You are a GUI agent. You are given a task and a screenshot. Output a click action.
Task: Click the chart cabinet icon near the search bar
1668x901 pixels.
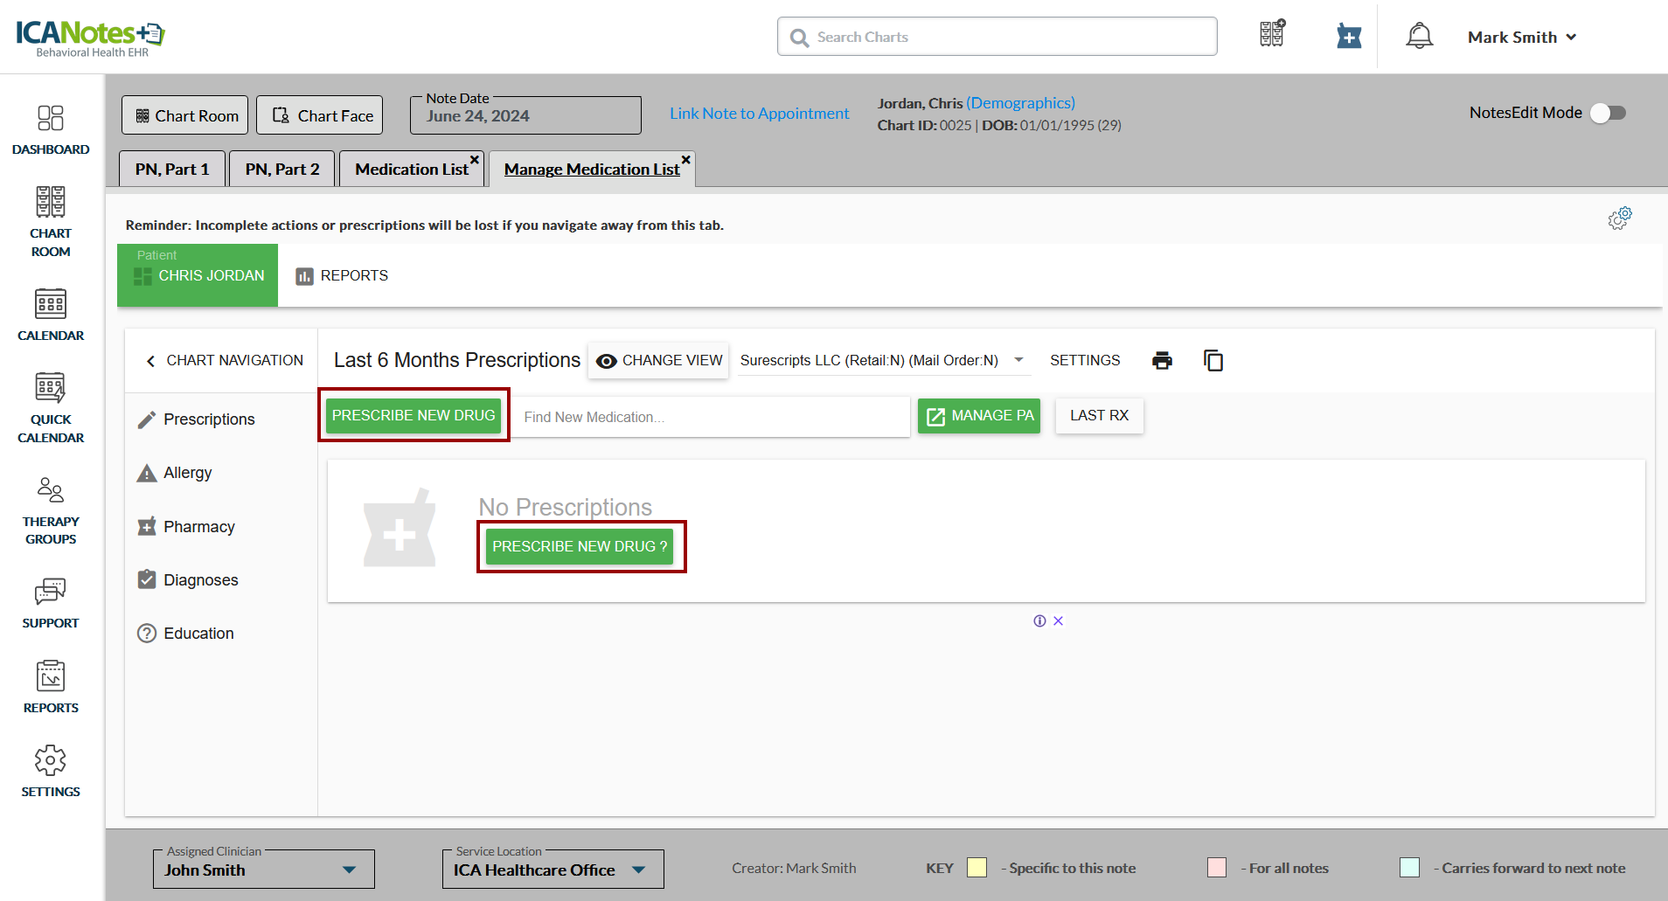[x=1272, y=34]
